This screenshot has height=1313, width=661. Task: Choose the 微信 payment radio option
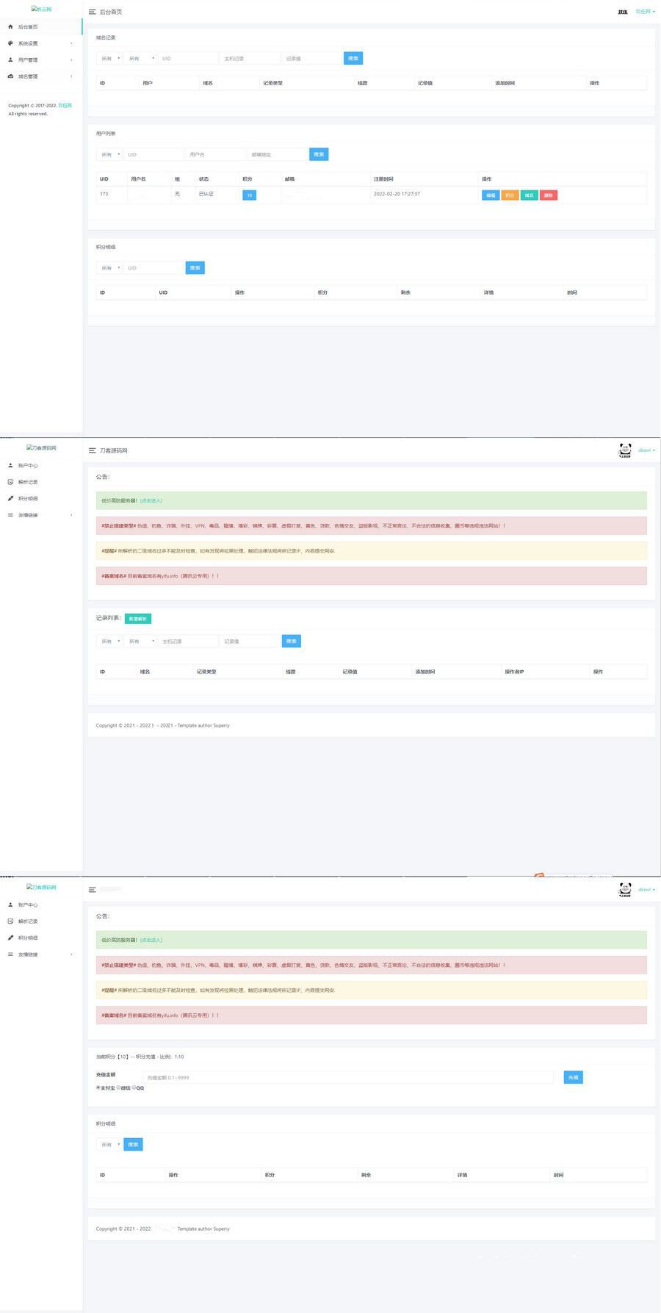coord(119,1087)
